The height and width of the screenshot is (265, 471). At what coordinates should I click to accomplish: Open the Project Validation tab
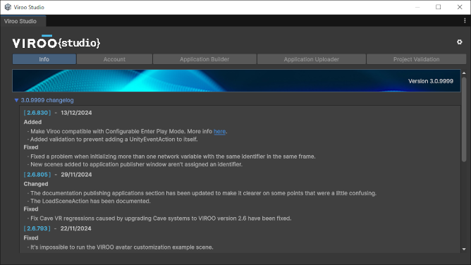click(x=416, y=59)
